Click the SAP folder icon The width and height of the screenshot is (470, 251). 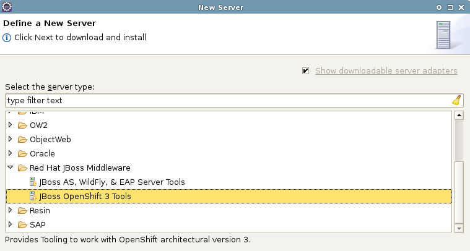coord(22,225)
